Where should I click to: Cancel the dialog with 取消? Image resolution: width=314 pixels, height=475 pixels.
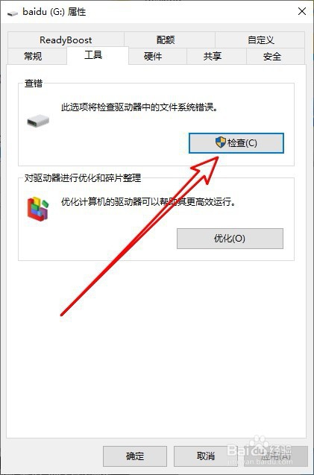pyautogui.click(x=206, y=456)
